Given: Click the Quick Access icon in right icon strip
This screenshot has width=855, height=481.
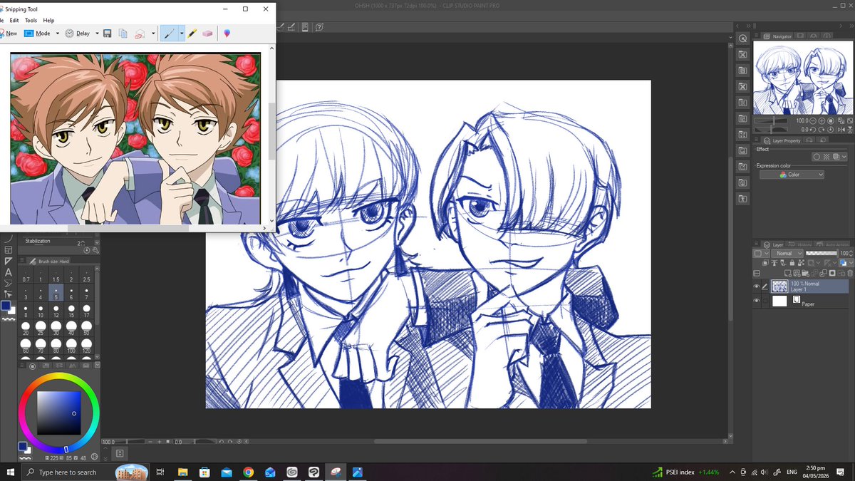Looking at the screenshot, I should click(x=742, y=38).
